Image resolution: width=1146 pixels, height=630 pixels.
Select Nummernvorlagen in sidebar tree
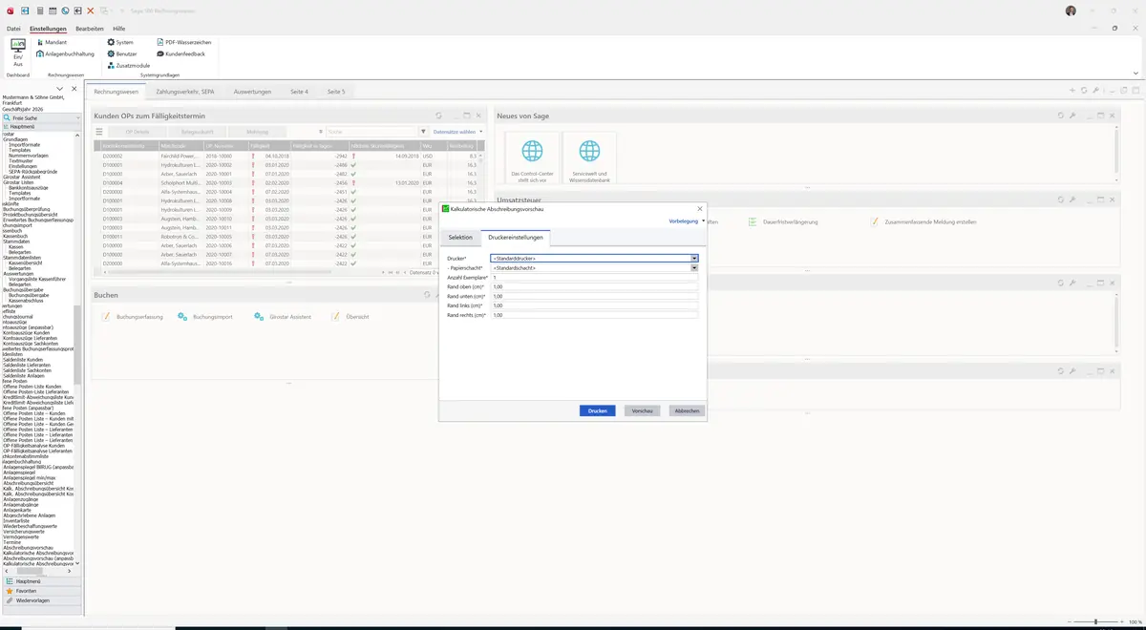[x=27, y=156]
